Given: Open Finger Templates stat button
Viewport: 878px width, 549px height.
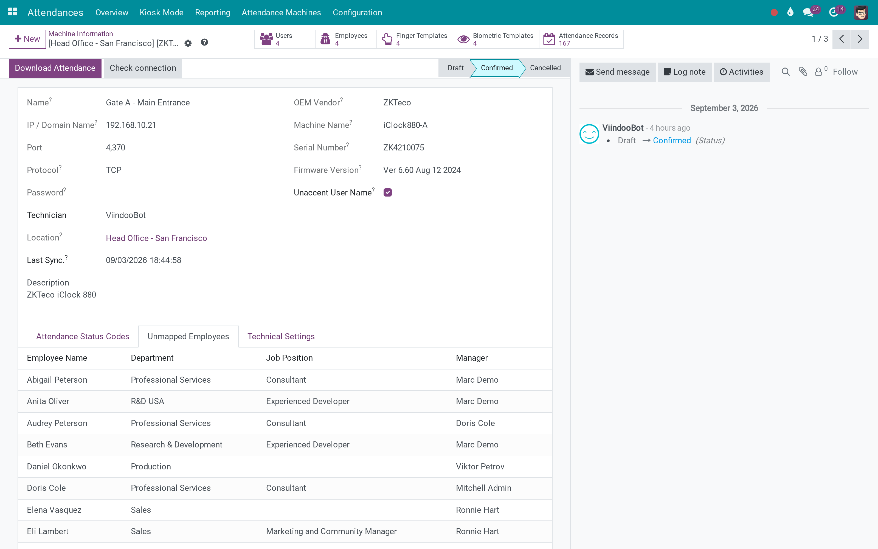Looking at the screenshot, I should pyautogui.click(x=415, y=39).
